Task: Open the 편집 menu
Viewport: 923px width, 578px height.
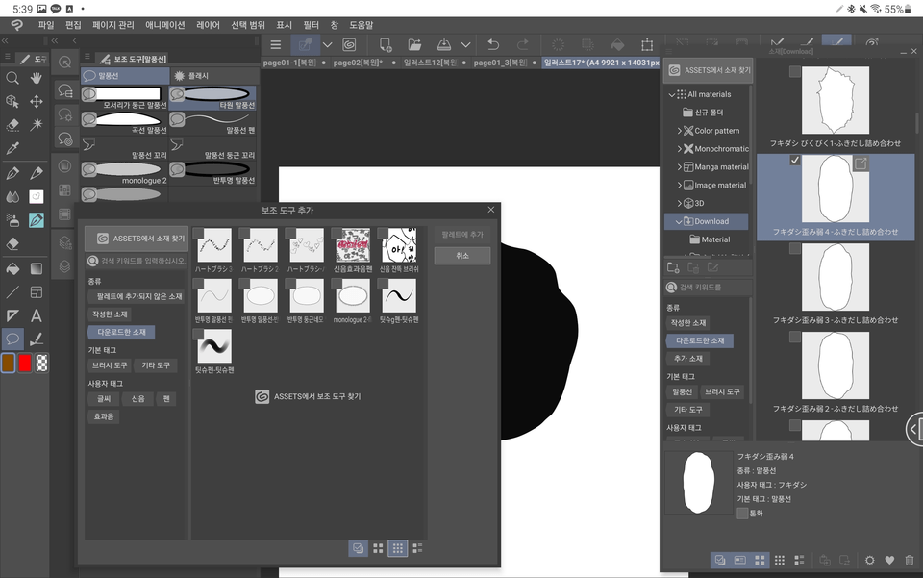Action: click(73, 25)
